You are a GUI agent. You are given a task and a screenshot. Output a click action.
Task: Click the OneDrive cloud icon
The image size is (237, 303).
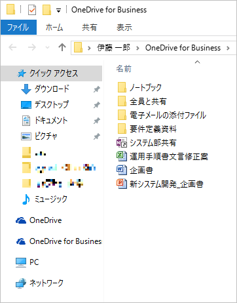pos(21,220)
